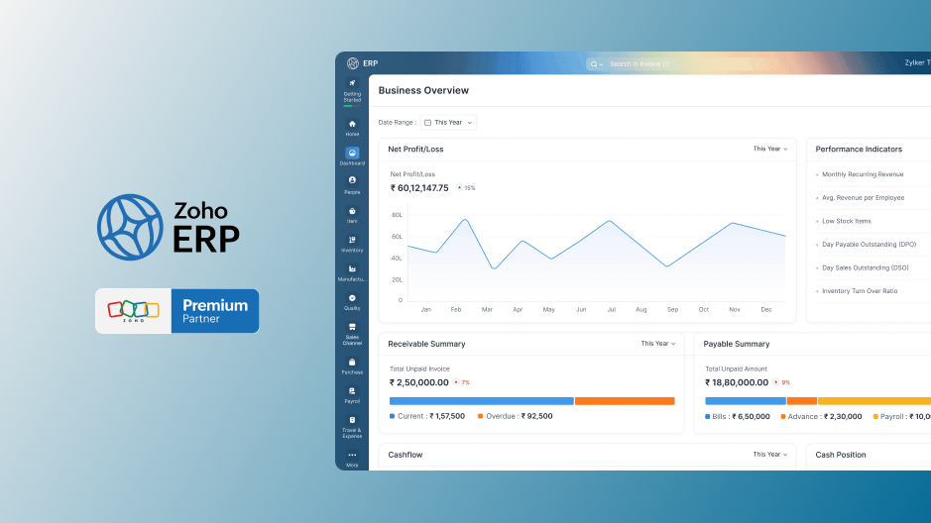Open Low Stock Items indicator
Viewport: 931px width, 523px height.
point(847,221)
